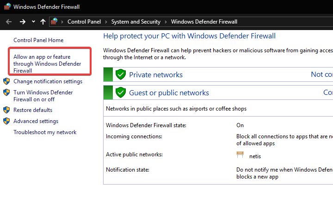333x222 pixels.
Task: Select the Help protect your PC heading
Action: coord(190,36)
